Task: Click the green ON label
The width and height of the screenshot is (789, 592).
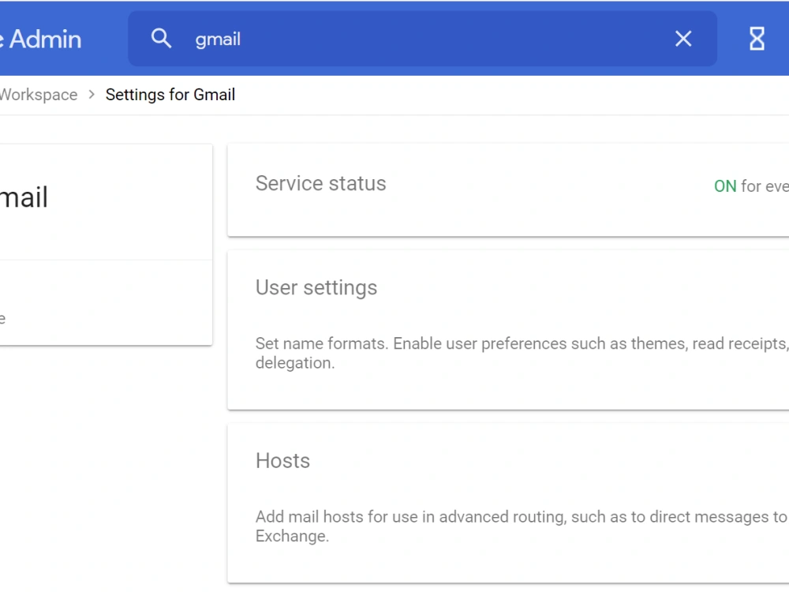Action: [x=725, y=186]
